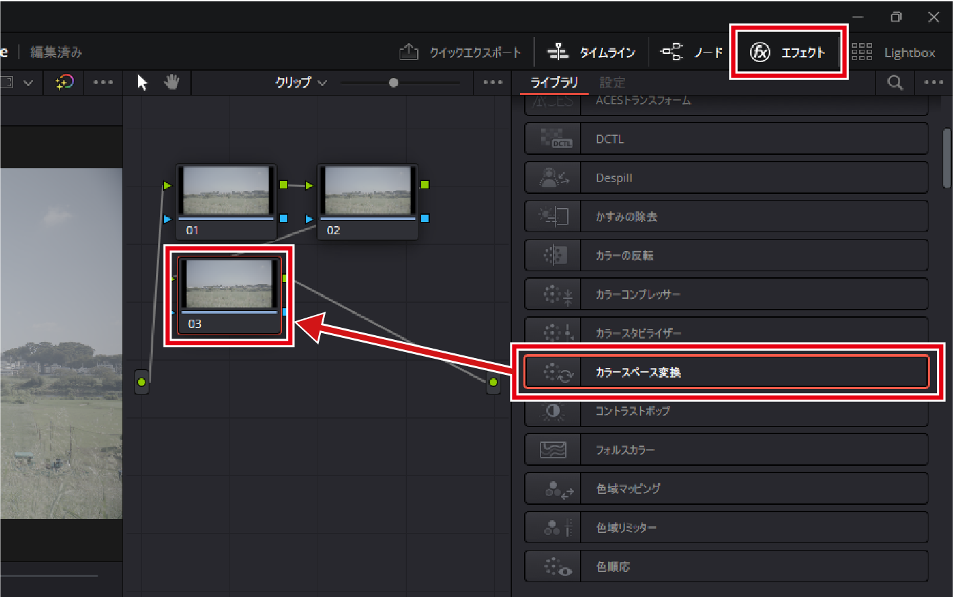Select the arrow pointer tool

coord(142,83)
